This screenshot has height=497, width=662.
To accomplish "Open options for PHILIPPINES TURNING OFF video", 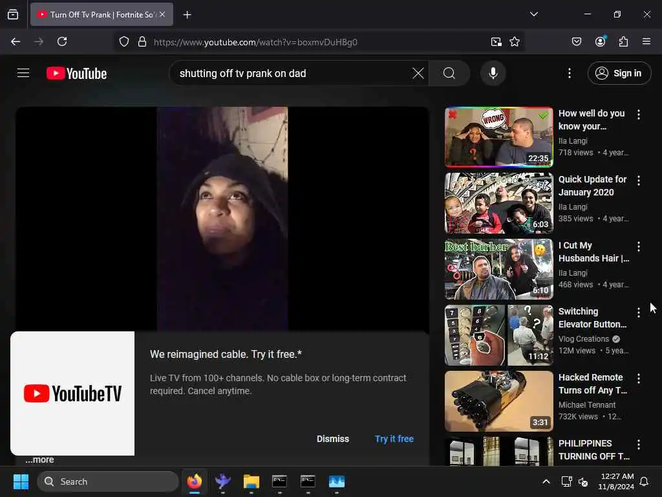I will click(x=638, y=444).
